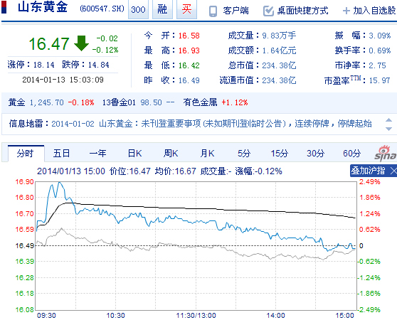Screen dimensions: 397x320
Task: Click the 市净率 value 2.75
Action: click(x=377, y=65)
